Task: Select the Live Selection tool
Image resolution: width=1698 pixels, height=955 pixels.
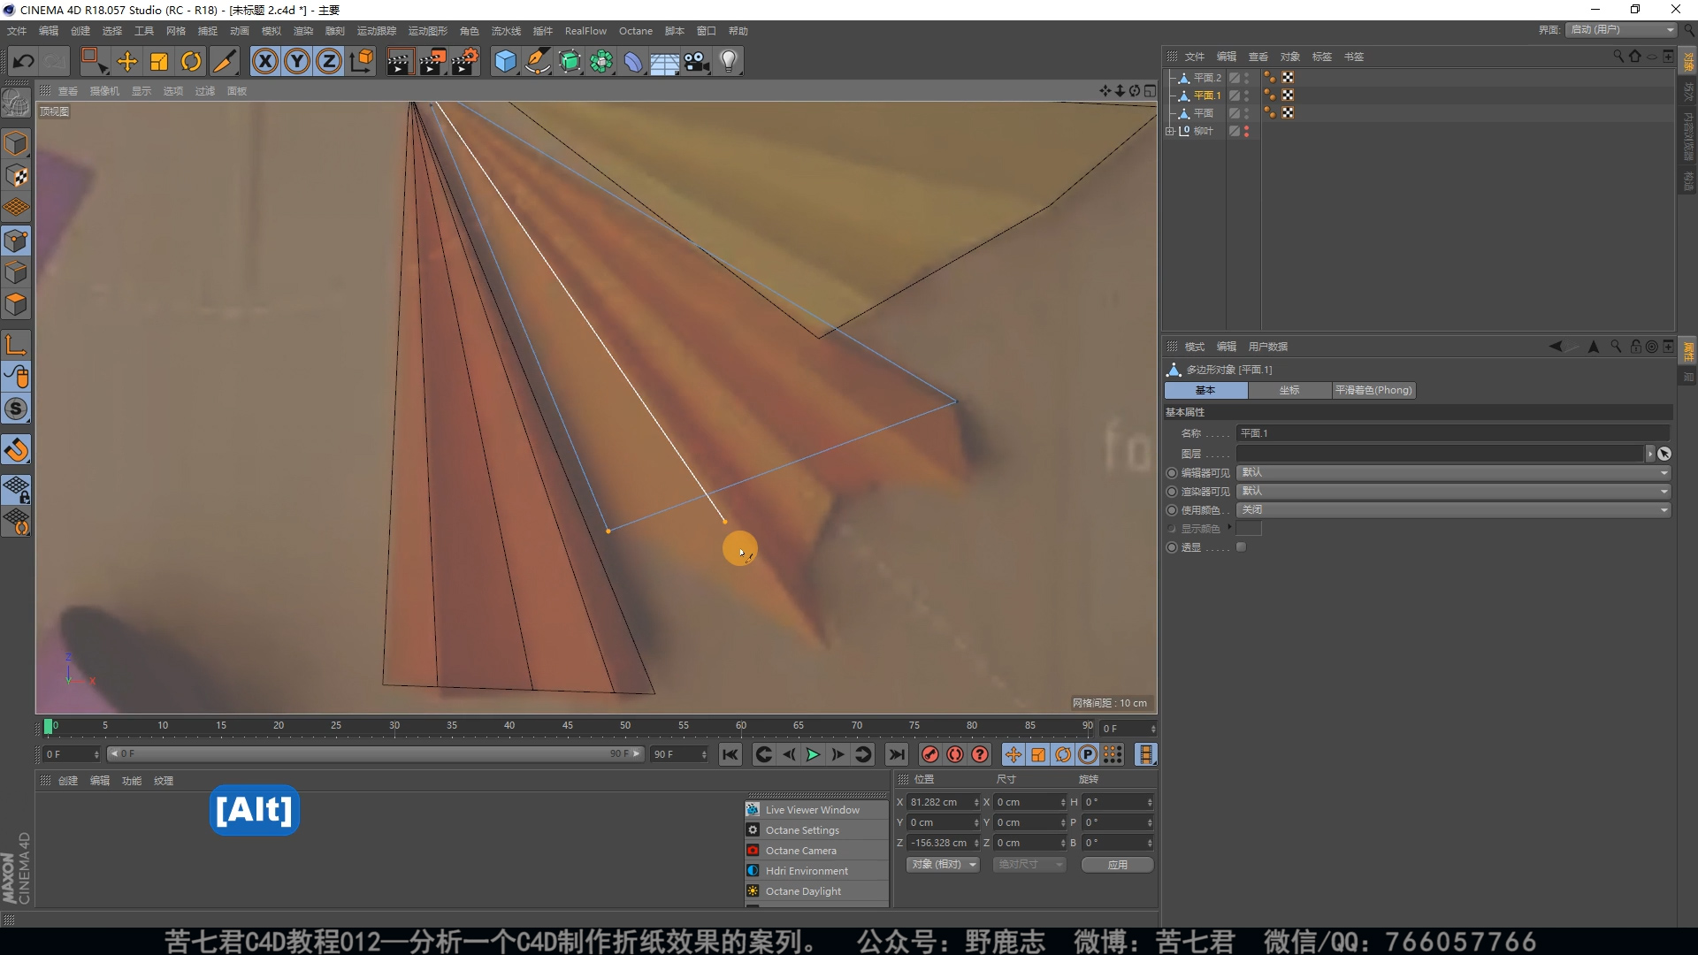Action: point(94,61)
